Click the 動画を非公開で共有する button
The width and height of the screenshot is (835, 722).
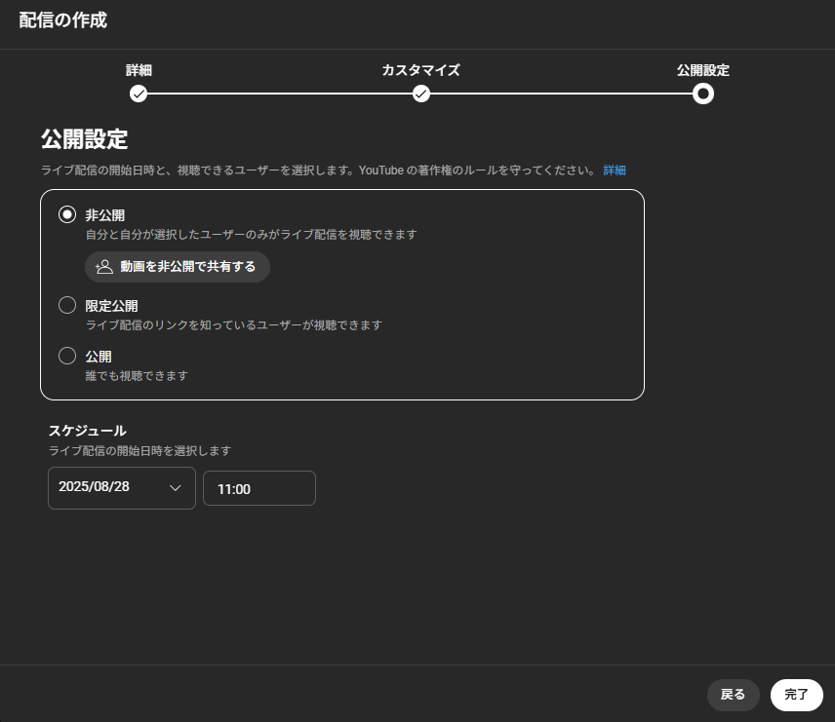pos(178,267)
